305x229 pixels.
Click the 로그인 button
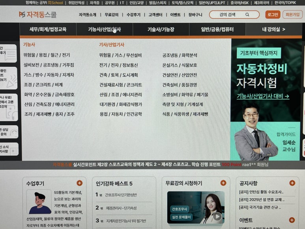[273, 15]
